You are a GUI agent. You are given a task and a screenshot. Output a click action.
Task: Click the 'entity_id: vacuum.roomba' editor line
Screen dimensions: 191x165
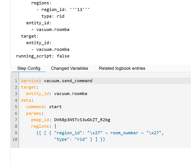pos(57,94)
